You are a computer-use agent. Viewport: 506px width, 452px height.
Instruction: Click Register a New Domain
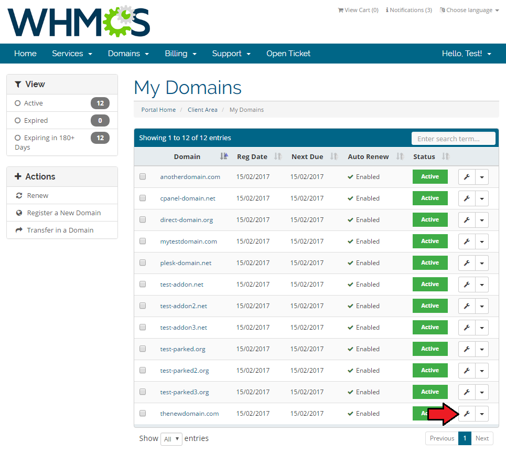pos(62,213)
